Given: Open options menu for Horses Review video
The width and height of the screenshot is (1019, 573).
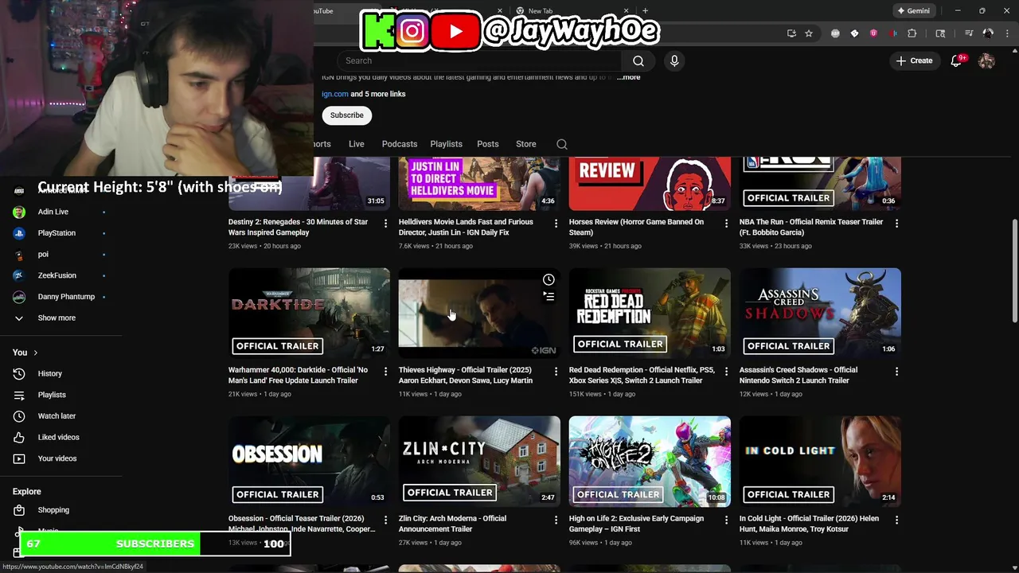Looking at the screenshot, I should [x=726, y=224].
